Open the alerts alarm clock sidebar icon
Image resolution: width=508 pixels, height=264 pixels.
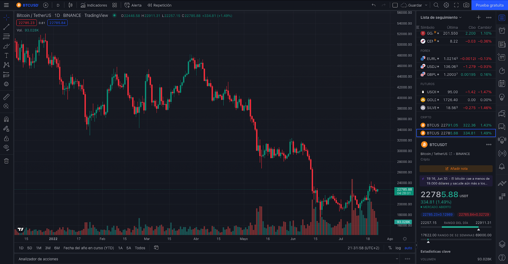(502, 31)
